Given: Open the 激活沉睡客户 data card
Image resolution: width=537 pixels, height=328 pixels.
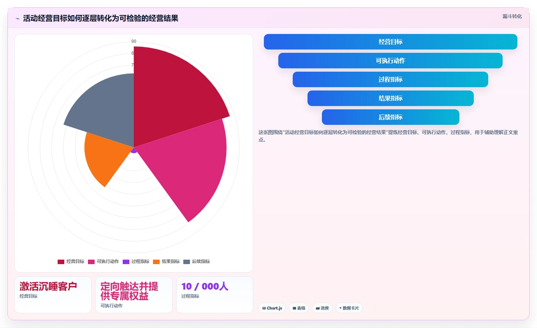Looking at the screenshot, I should click(53, 295).
